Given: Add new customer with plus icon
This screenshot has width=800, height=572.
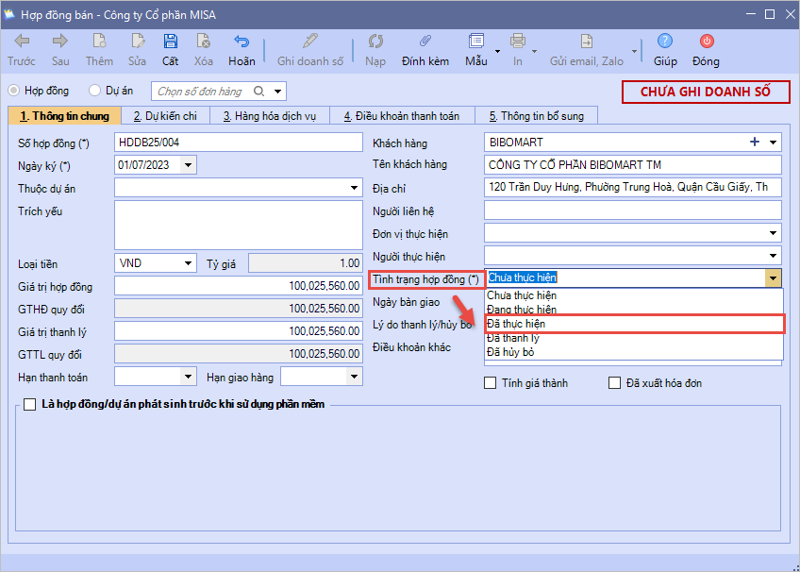Looking at the screenshot, I should click(754, 143).
